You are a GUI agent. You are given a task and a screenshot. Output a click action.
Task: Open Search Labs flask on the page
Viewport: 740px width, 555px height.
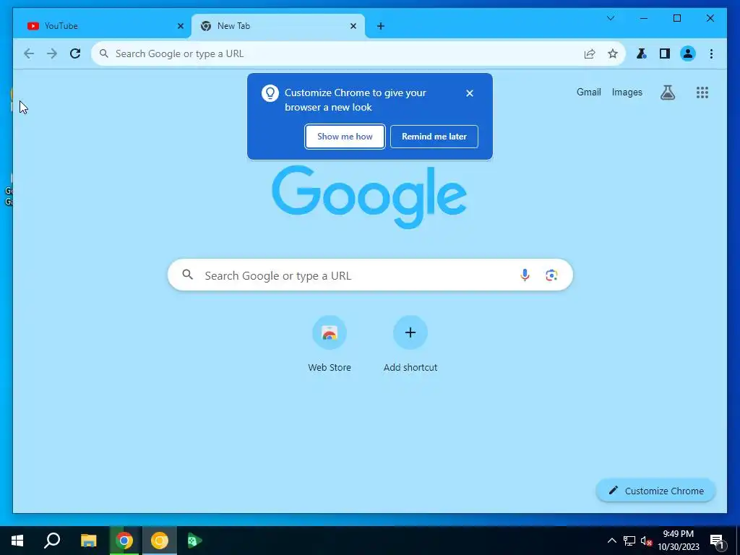click(667, 92)
